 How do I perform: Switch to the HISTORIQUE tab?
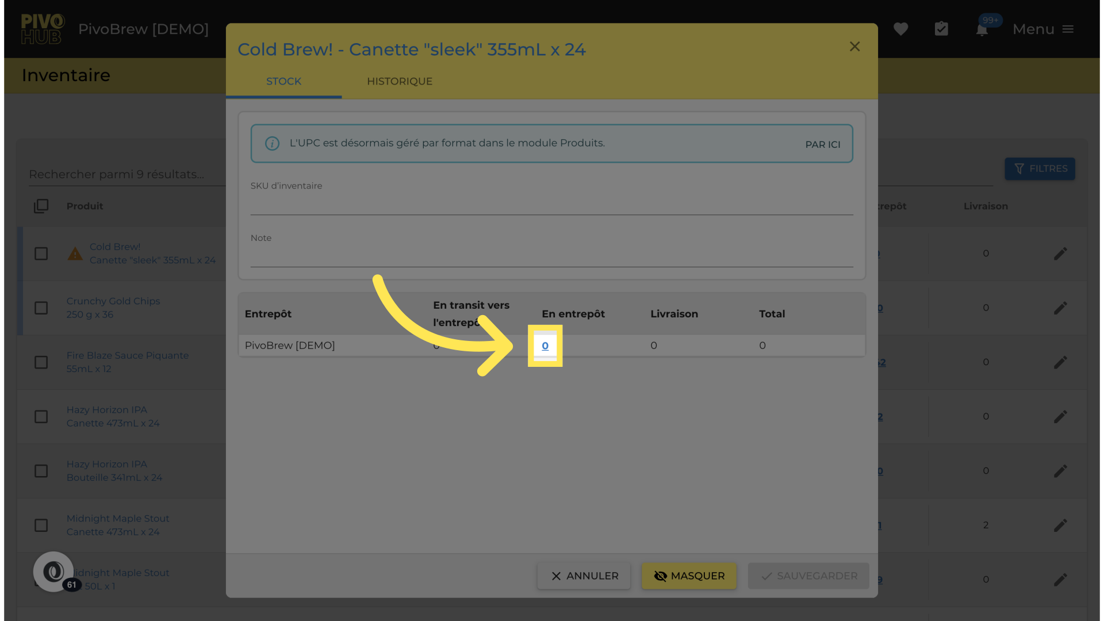(400, 82)
